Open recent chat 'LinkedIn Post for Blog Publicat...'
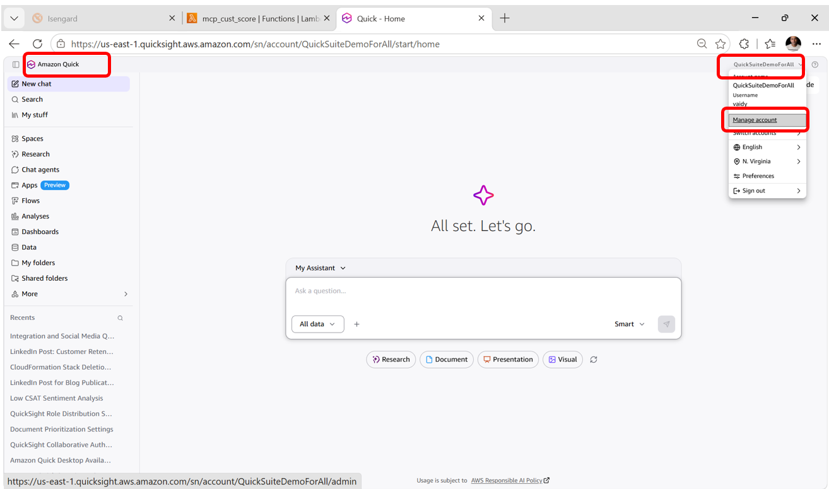The width and height of the screenshot is (829, 489). 62,382
